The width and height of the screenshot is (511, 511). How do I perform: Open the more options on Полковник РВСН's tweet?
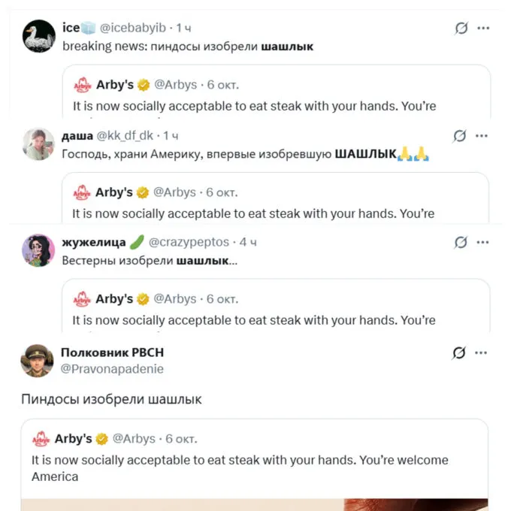(483, 353)
